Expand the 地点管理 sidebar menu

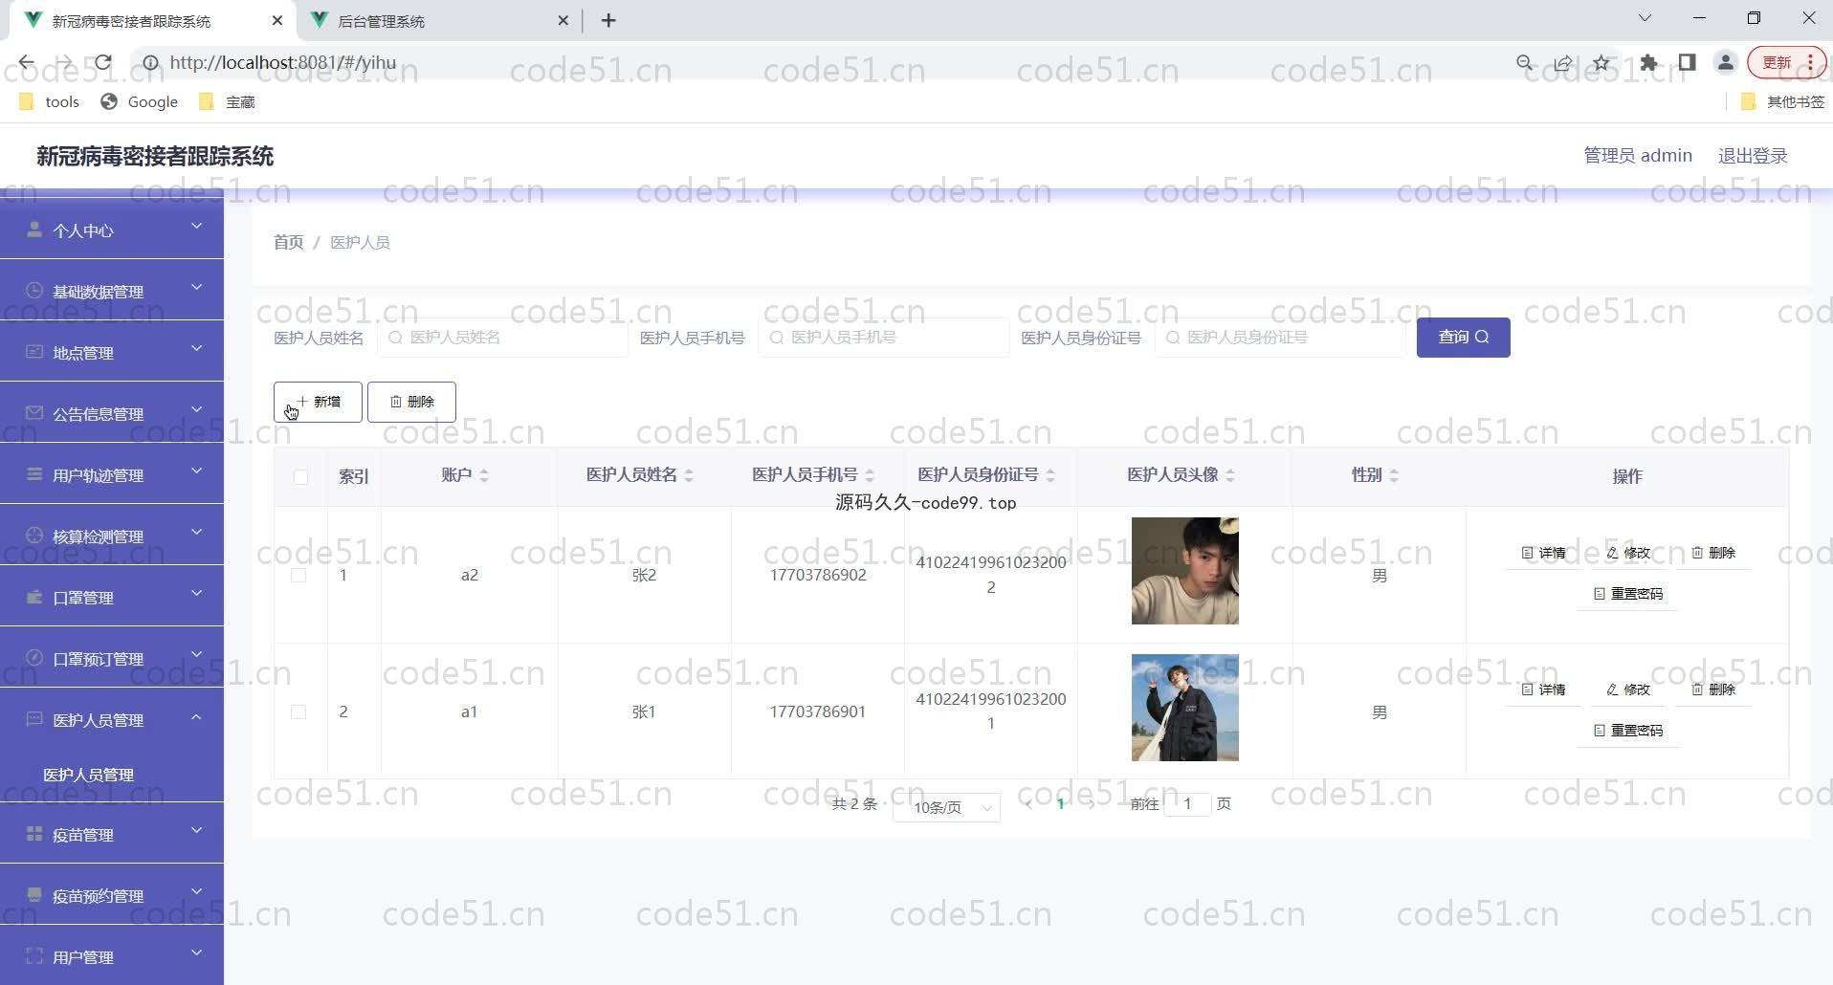coord(112,352)
